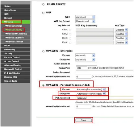Open the WEP Type dropdown
The width and height of the screenshot is (134, 127).
tap(85, 17)
